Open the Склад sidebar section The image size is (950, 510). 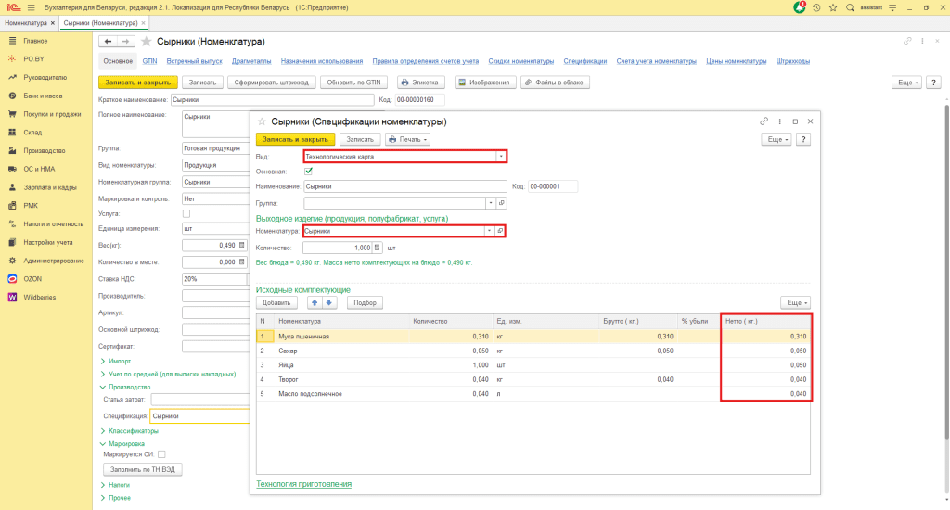tap(32, 132)
